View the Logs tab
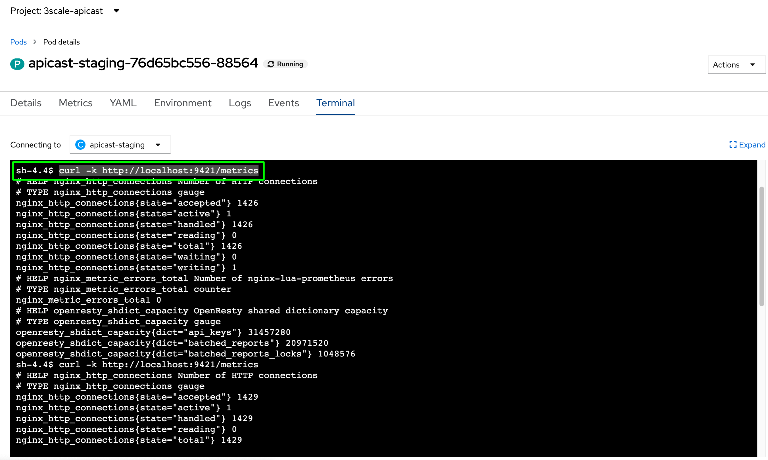Screen dimensions: 768x460 point(240,103)
